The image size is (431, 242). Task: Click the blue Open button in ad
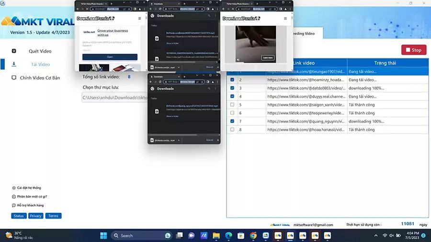[x=110, y=56]
